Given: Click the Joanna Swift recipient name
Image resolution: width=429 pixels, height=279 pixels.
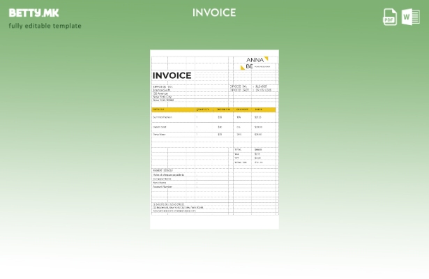Looking at the screenshot, I should click(x=161, y=90).
